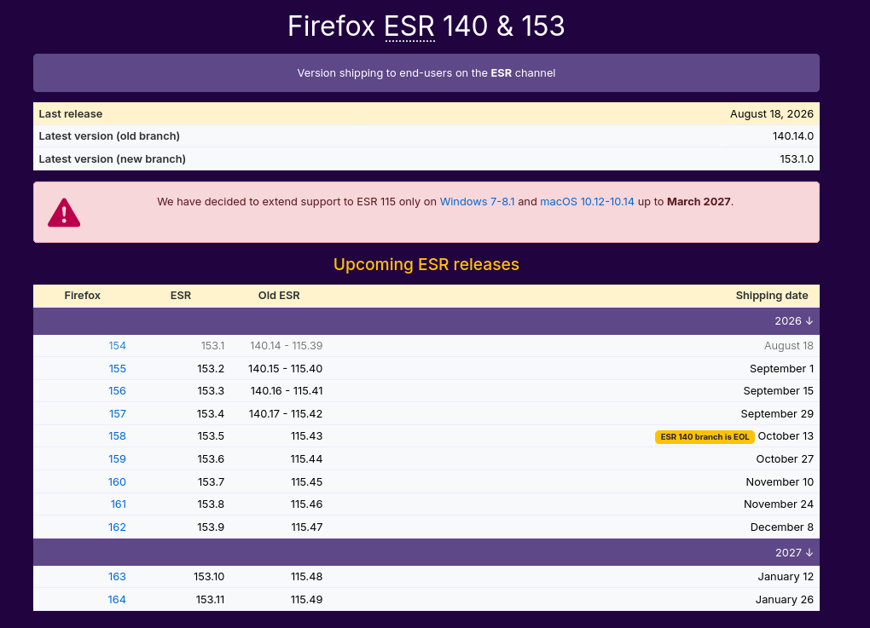Select Old ESR cell '140.15 - 115.40'
Image resolution: width=870 pixels, height=628 pixels.
pyautogui.click(x=285, y=369)
